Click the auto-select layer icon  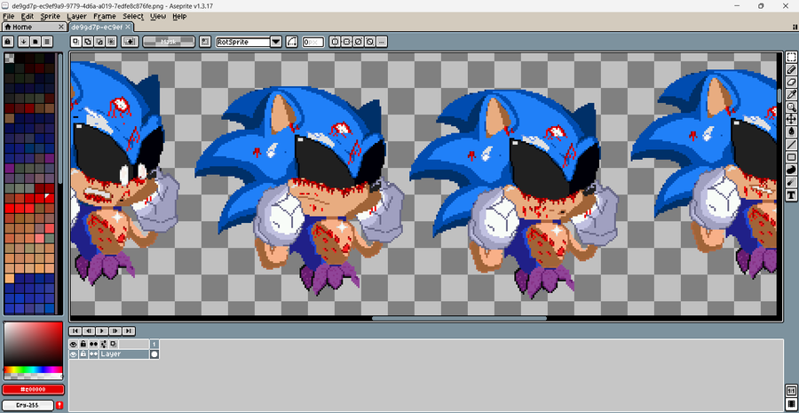130,42
